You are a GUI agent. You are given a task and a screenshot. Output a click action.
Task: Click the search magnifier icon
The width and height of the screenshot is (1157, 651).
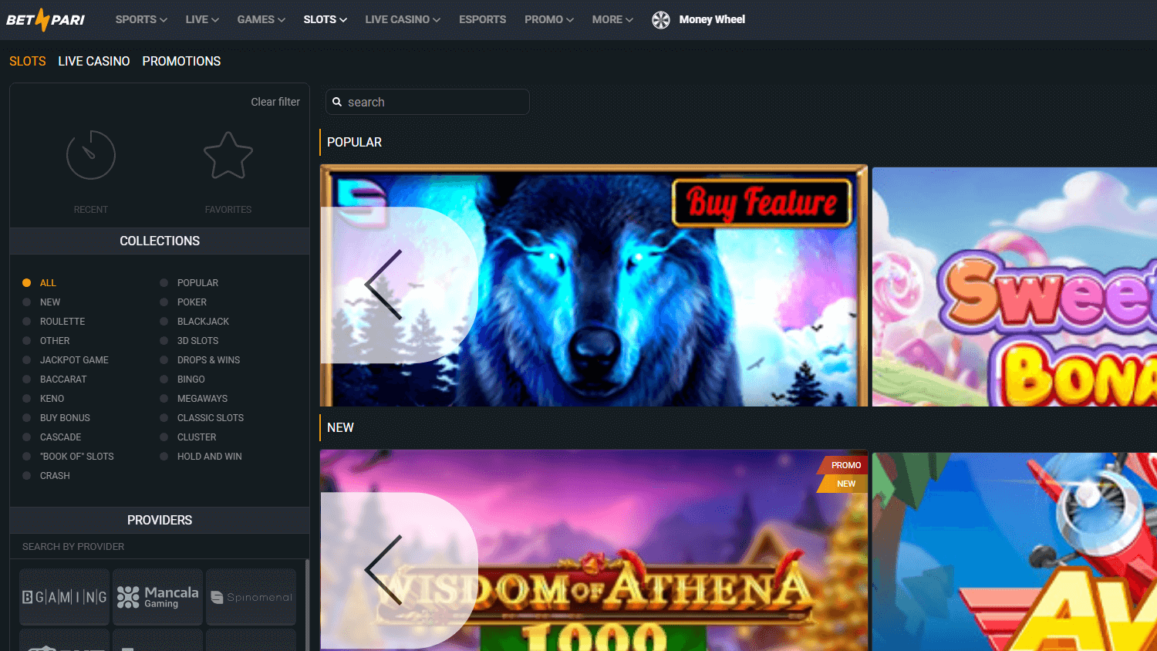click(x=337, y=102)
